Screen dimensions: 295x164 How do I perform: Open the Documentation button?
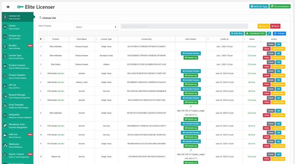pos(280,6)
